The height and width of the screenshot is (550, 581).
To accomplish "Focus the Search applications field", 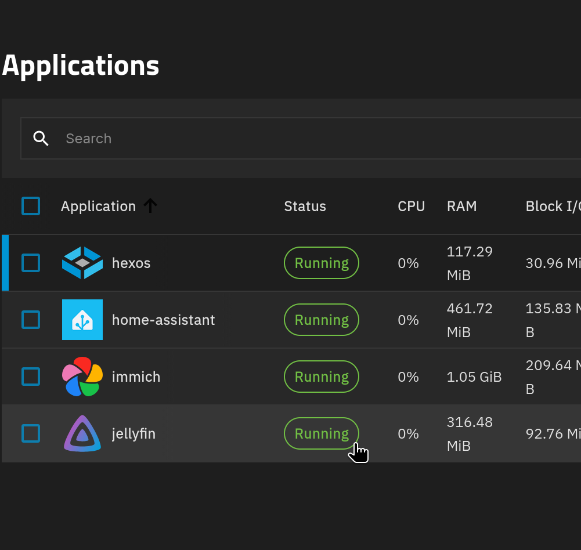I will (301, 139).
